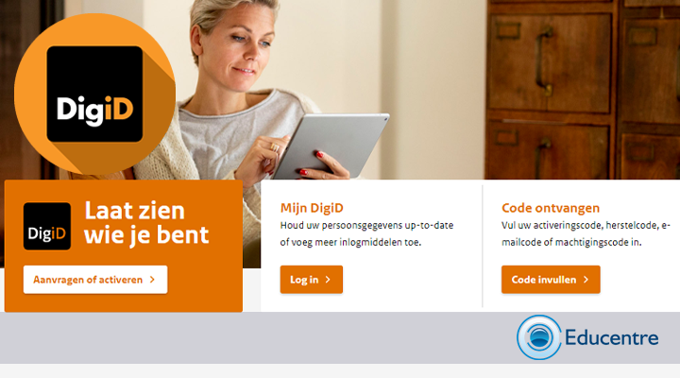Screen dimensions: 680x378
Task: Click the arrow icon on Code invullen button
Action: click(x=586, y=280)
